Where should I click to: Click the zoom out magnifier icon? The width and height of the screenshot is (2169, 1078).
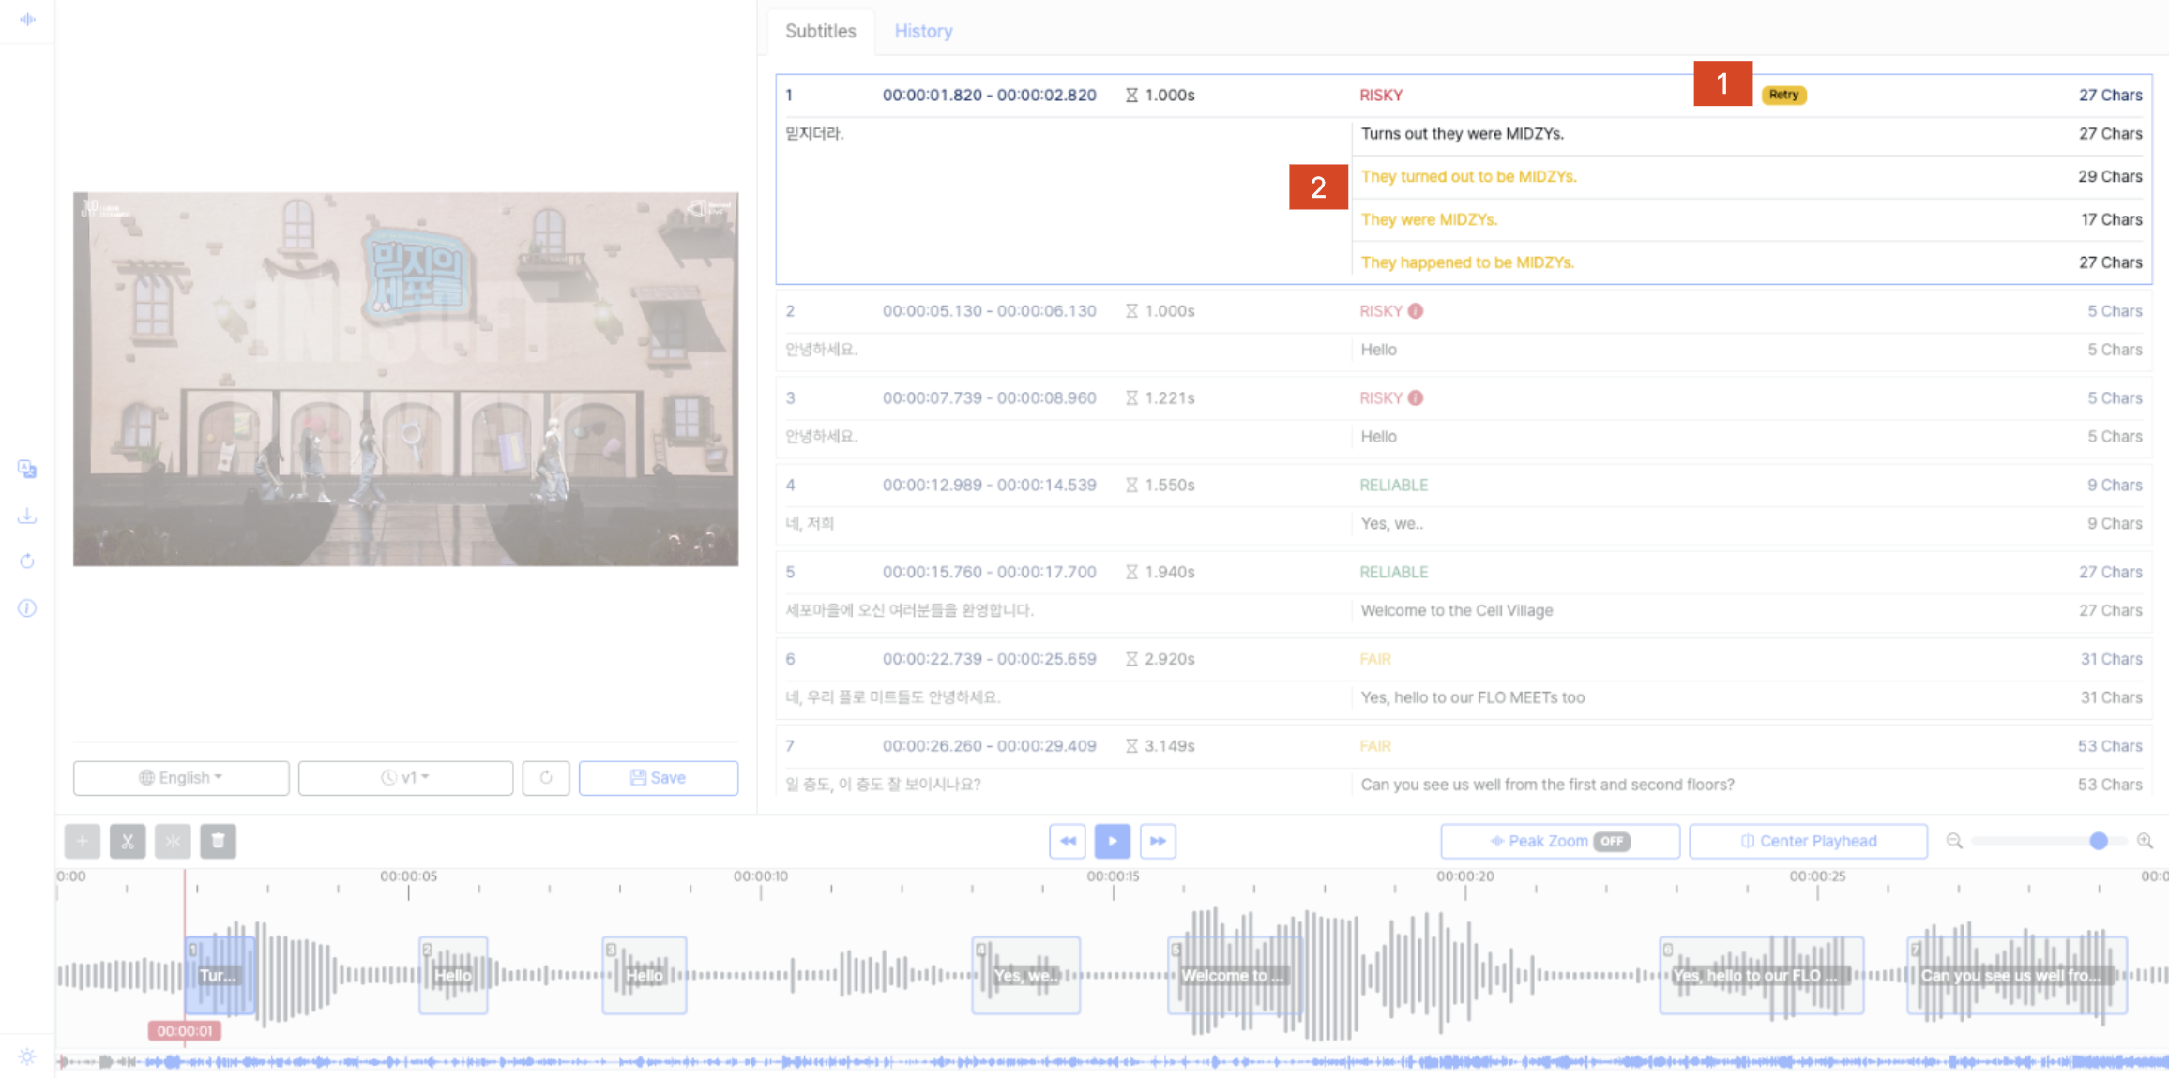(x=1954, y=841)
